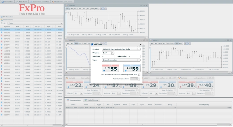Viewport: 233px width, 127px height.
Task: Tick Use deviation in EURUSD spot pane
Action: 100,90
